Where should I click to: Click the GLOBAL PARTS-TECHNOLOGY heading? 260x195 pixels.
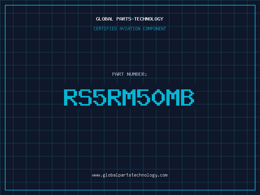130,19
